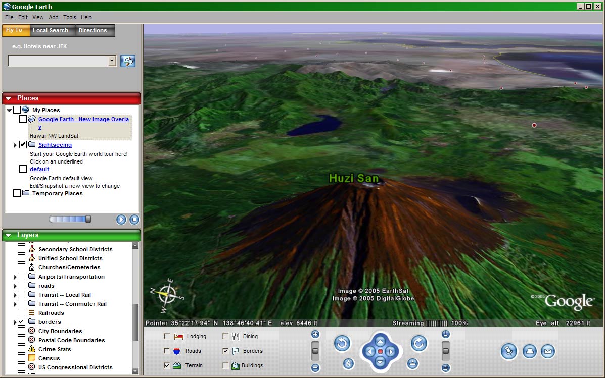Check the Temporary Places checkbox

click(17, 193)
